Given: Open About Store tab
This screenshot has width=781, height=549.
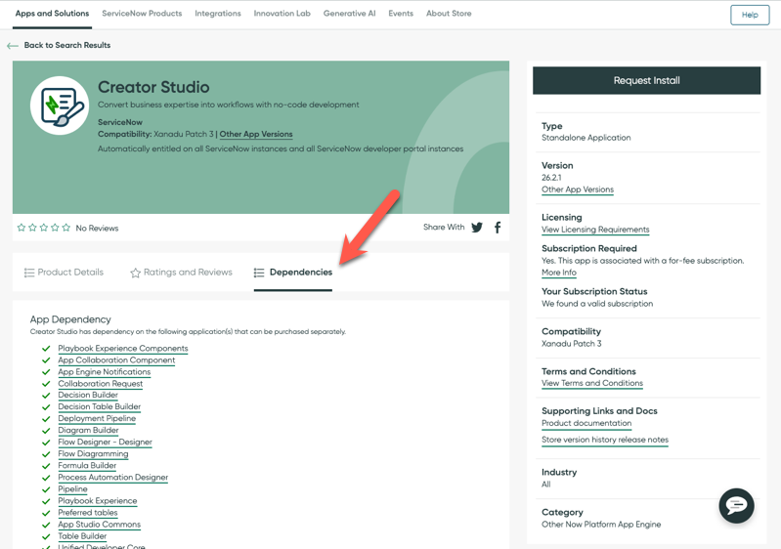Looking at the screenshot, I should pos(449,14).
